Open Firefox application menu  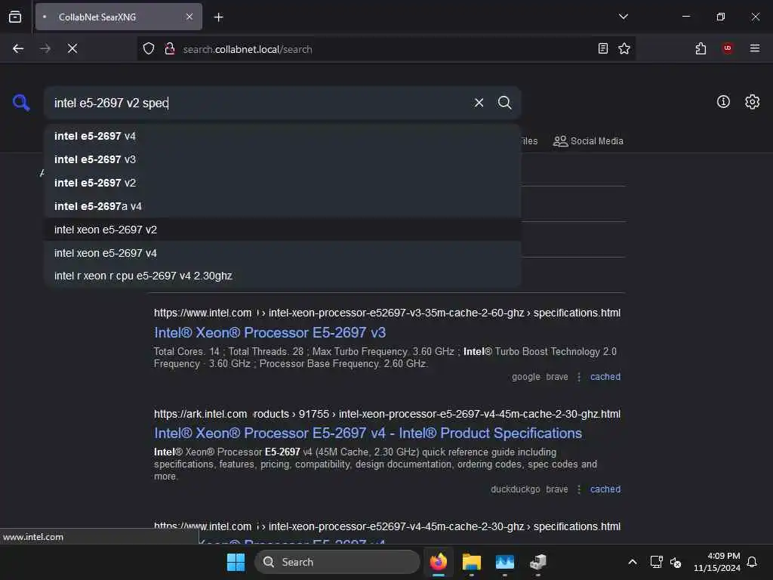[x=755, y=48]
